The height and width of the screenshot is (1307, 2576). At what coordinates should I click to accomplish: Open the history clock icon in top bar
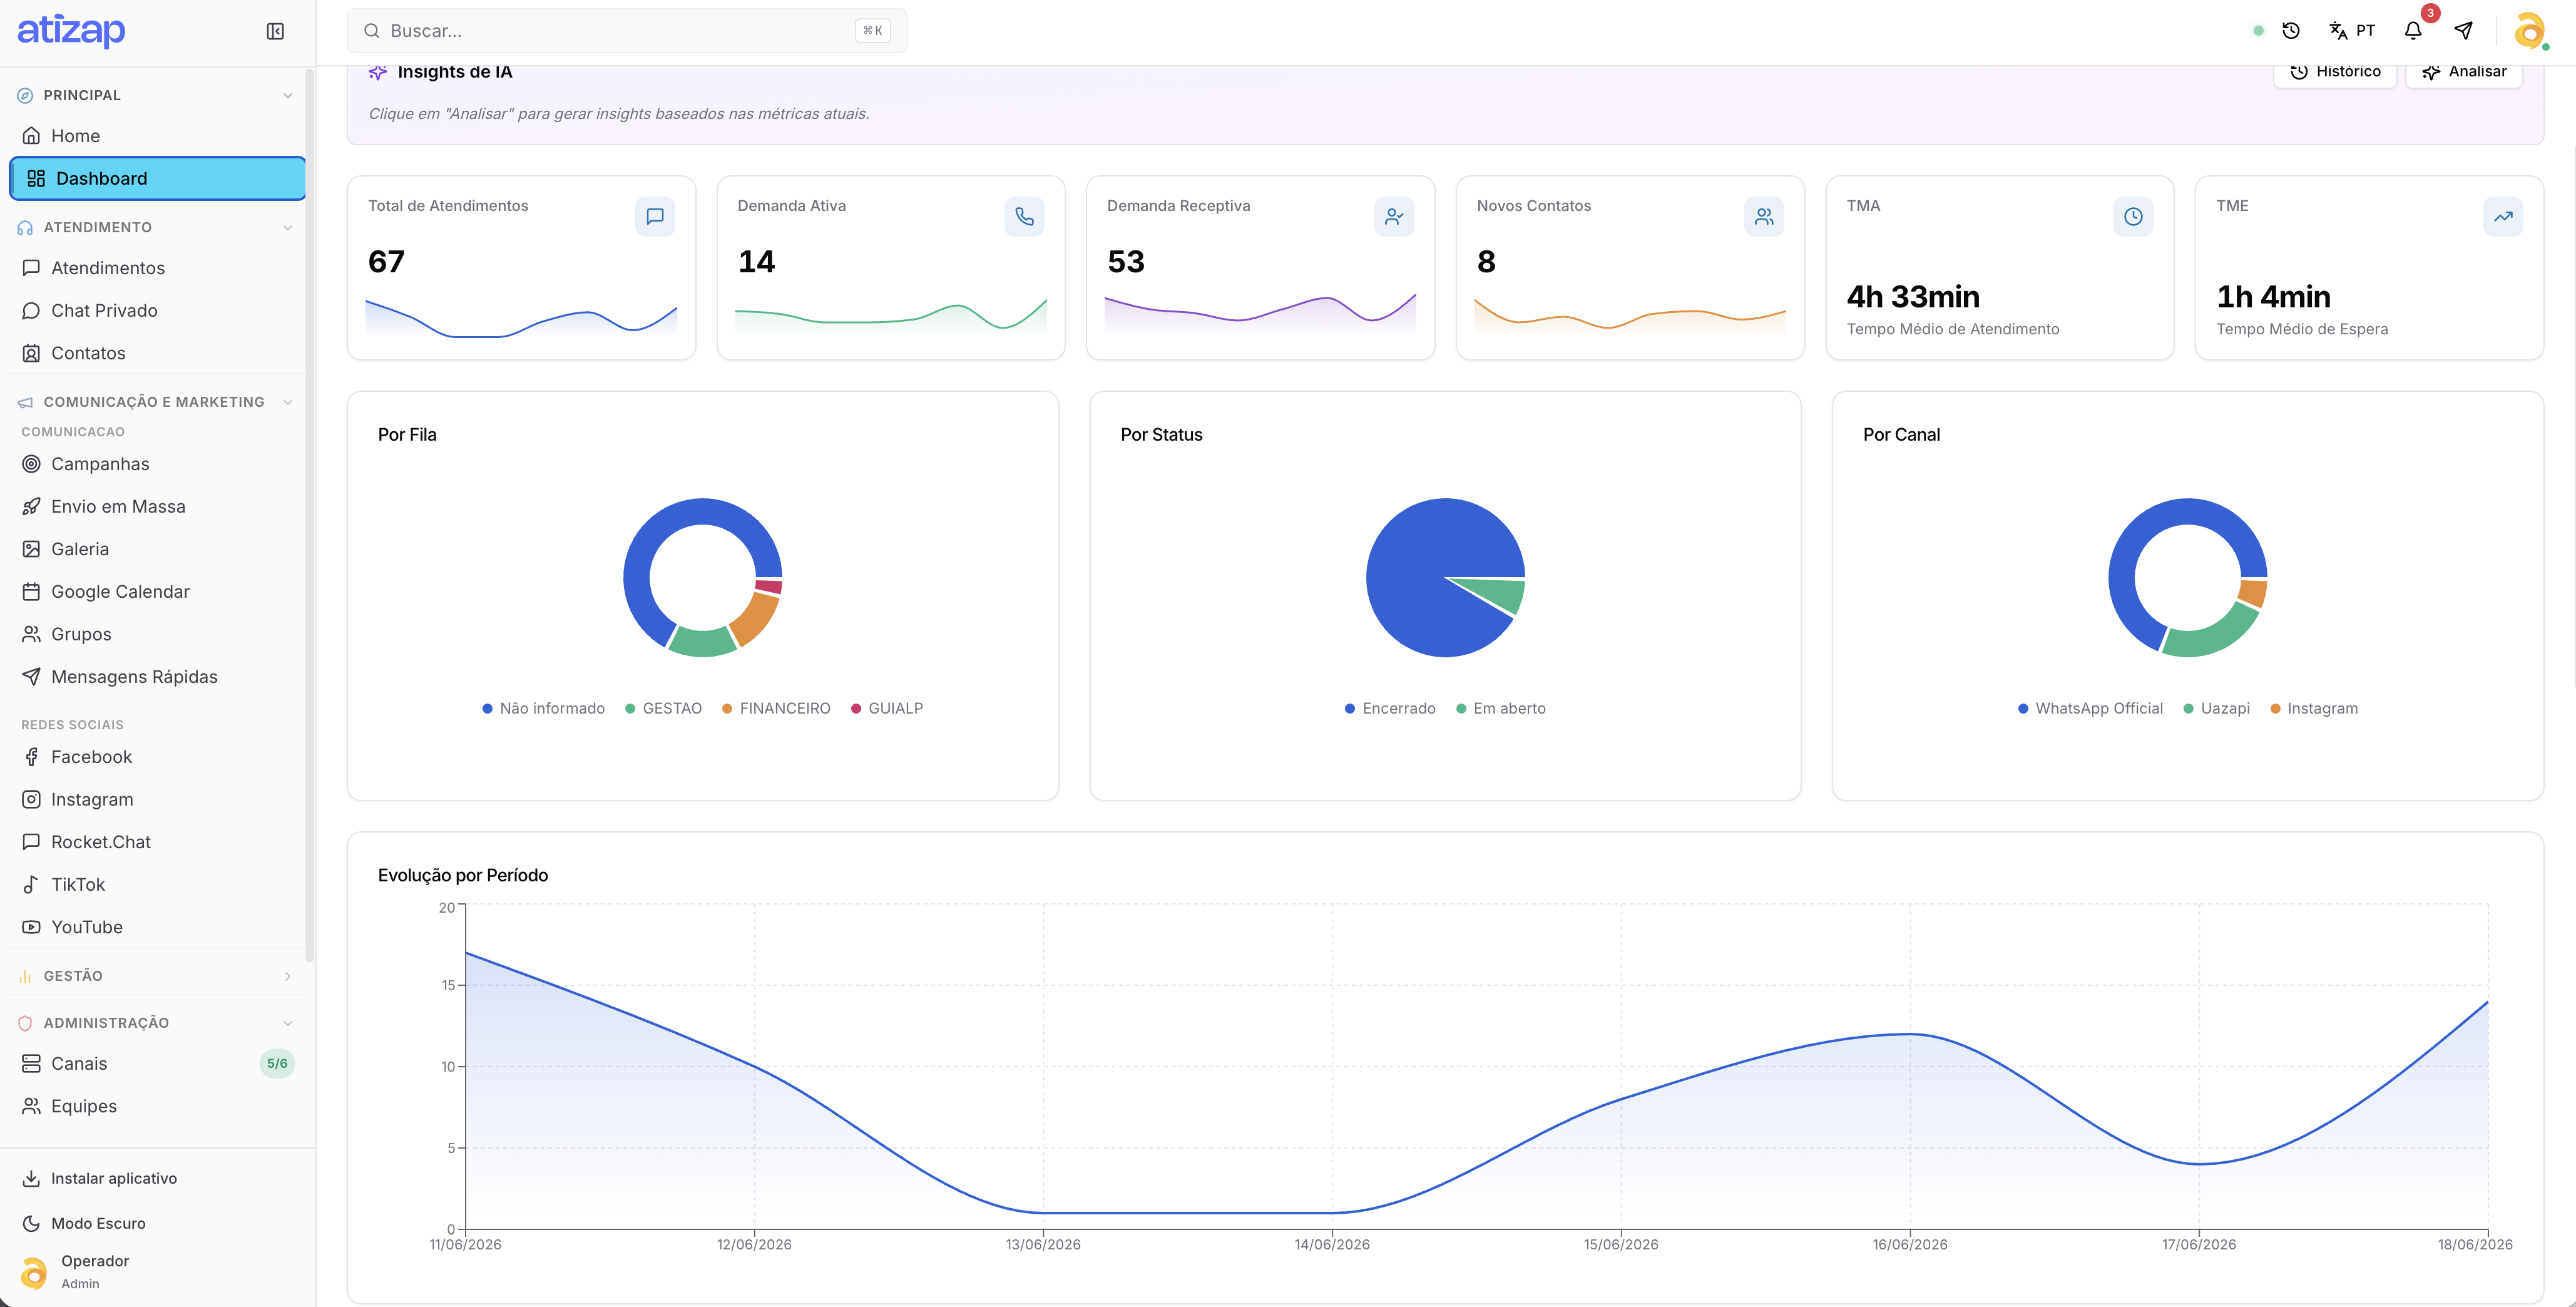point(2291,31)
